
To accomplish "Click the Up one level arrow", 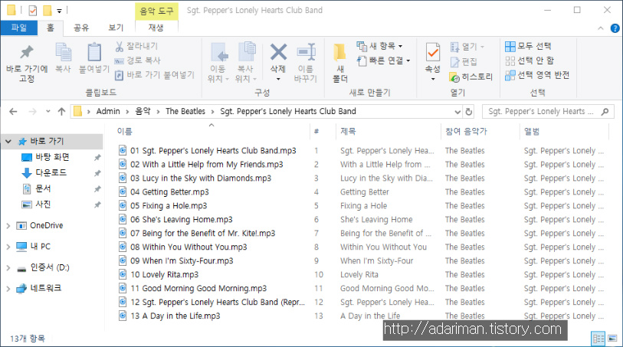I will [x=61, y=112].
